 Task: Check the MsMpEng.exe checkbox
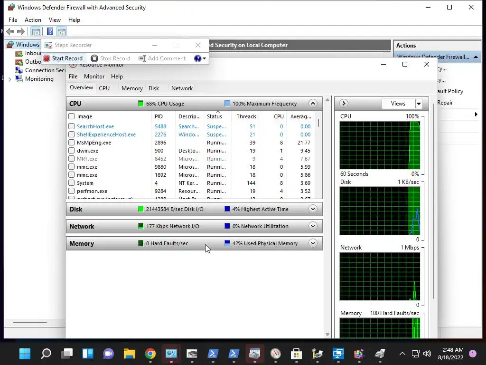72,143
